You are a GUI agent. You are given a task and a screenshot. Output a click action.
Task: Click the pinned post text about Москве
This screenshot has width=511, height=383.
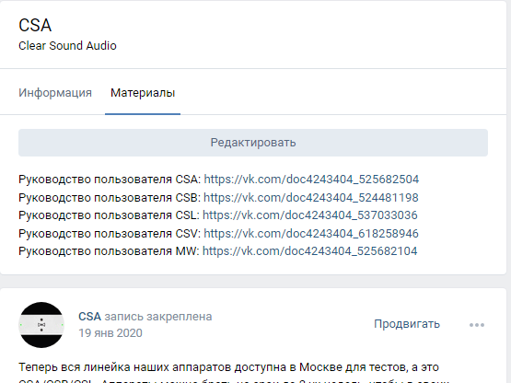point(228,367)
